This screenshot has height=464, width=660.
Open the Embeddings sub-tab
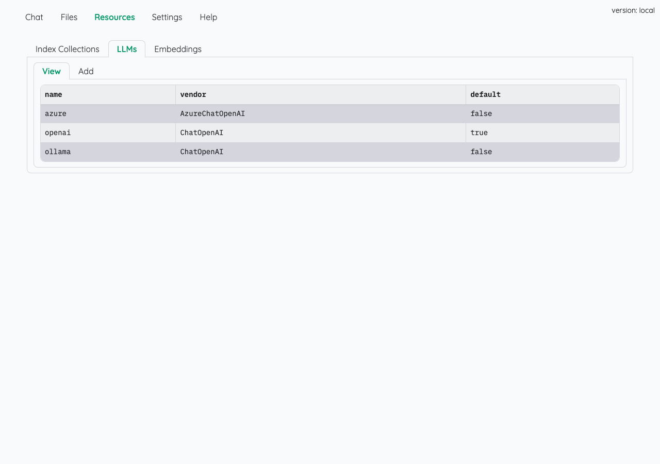tap(178, 49)
